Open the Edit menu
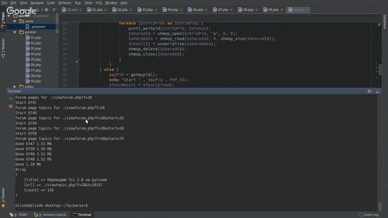388x218 pixels. (13, 3)
